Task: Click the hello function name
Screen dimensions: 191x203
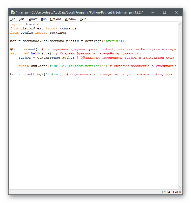Action: tap(36, 54)
